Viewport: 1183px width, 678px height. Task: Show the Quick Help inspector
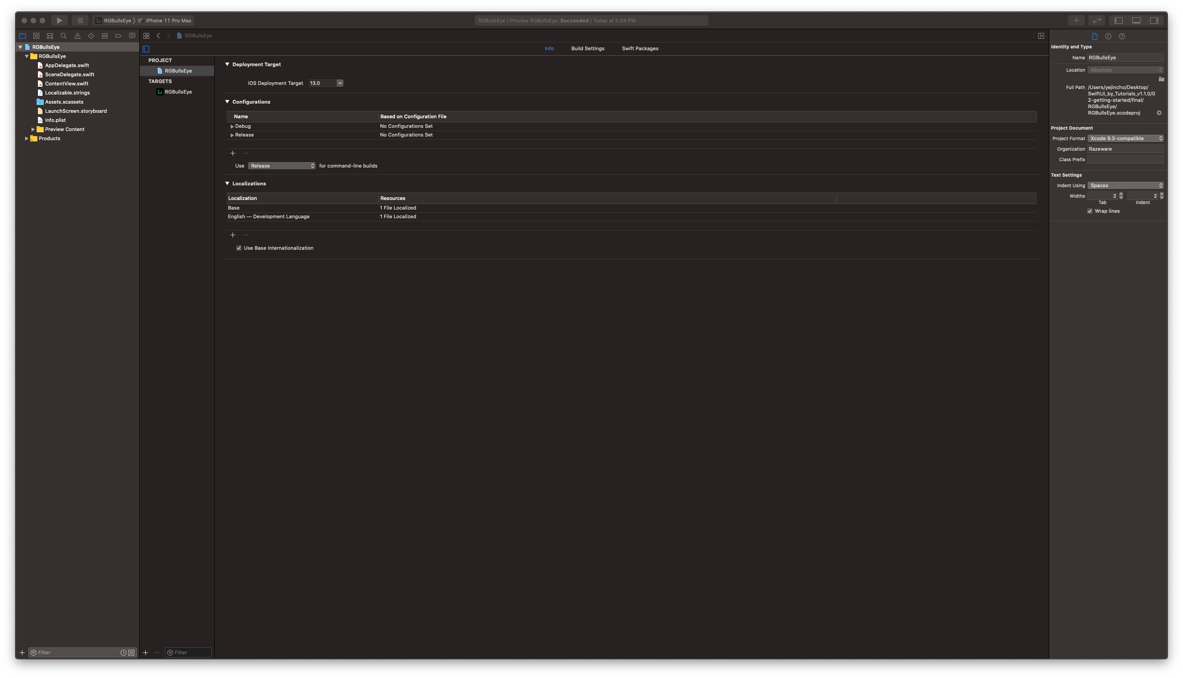(x=1121, y=37)
